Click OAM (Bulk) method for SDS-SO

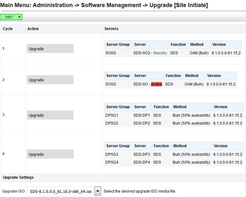[x=194, y=84]
